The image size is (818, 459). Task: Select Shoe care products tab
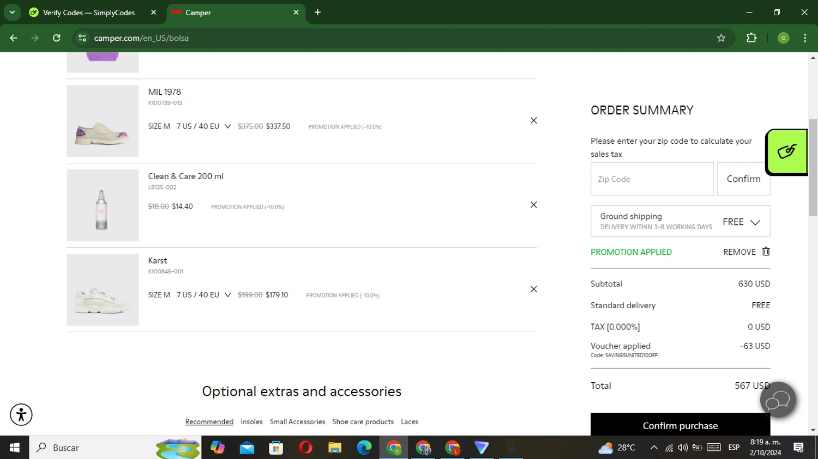pyautogui.click(x=363, y=422)
